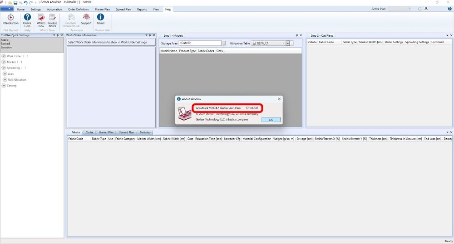Select the Help ribbon tab
Image resolution: width=454 pixels, height=244 pixels.
[168, 9]
